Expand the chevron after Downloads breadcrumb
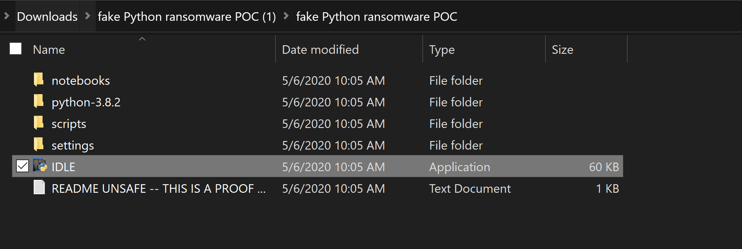The width and height of the screenshot is (742, 249). click(x=88, y=16)
